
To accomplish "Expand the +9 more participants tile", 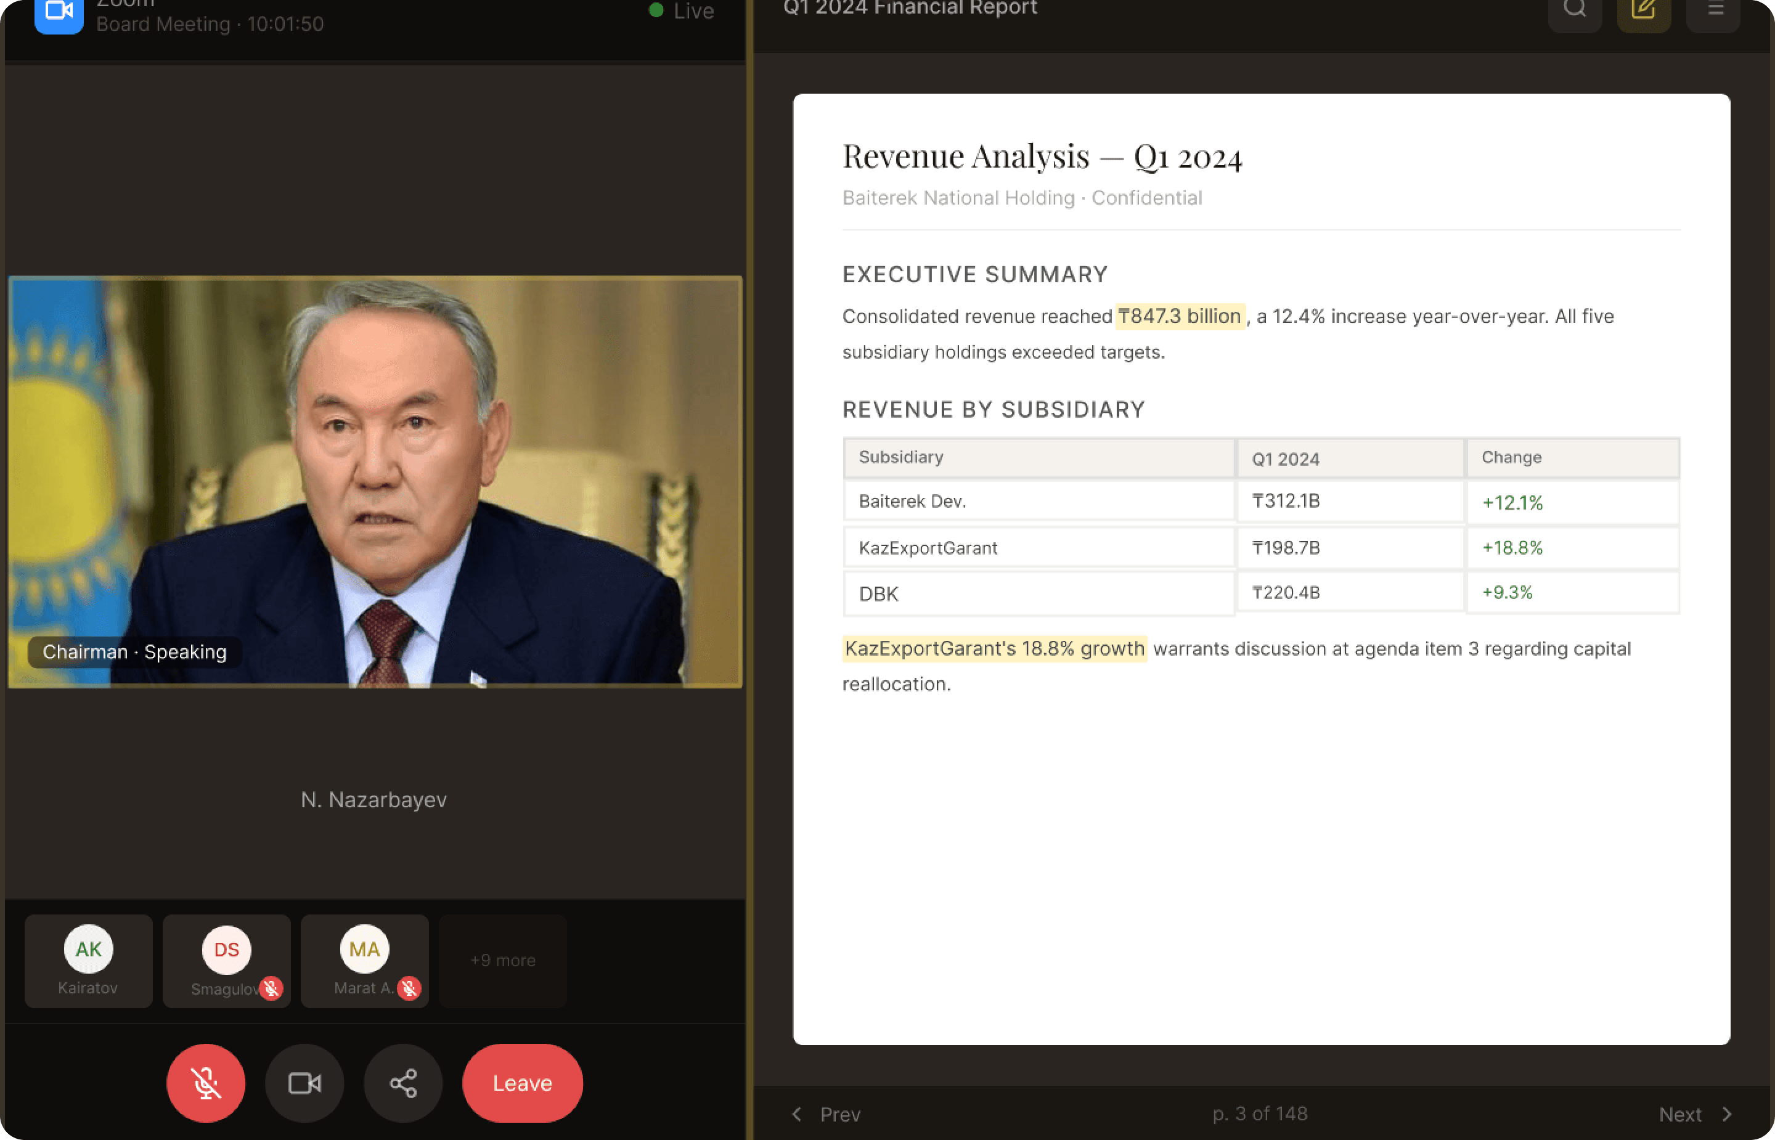I will (502, 960).
